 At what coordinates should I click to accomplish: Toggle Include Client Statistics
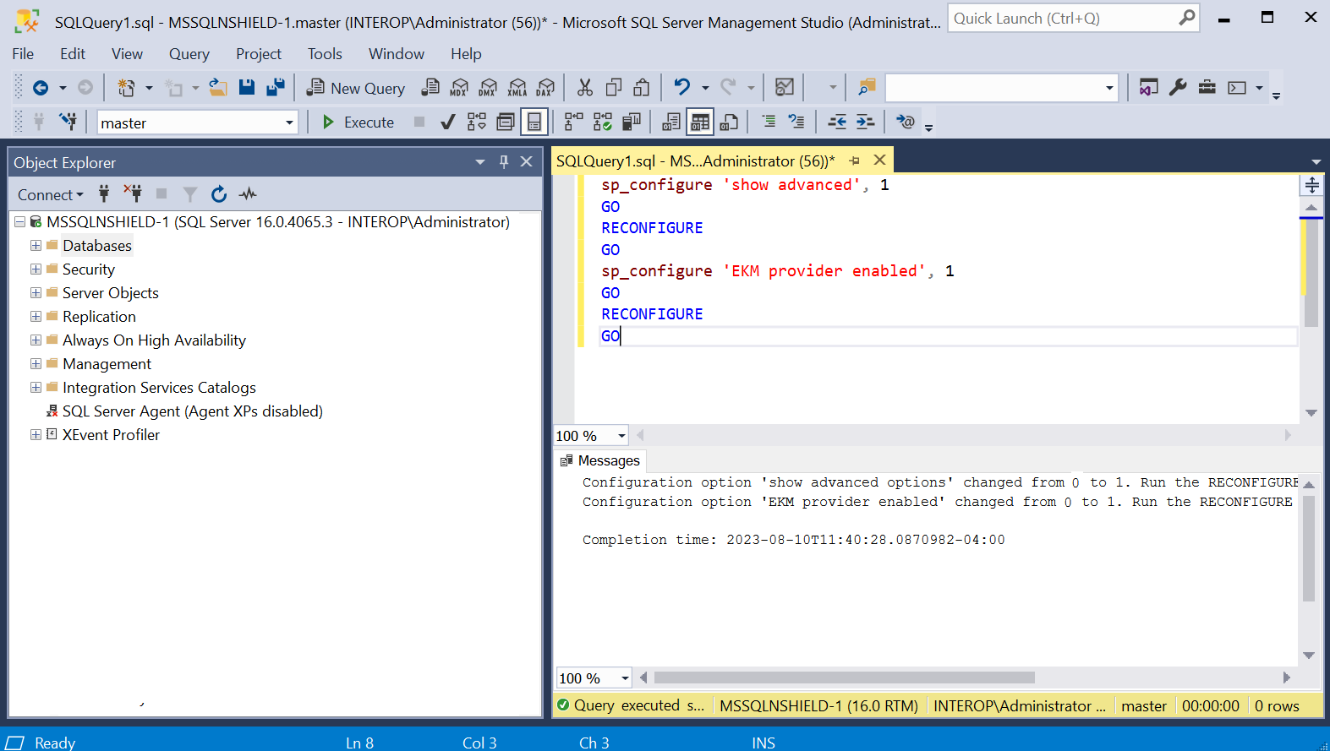tap(631, 122)
